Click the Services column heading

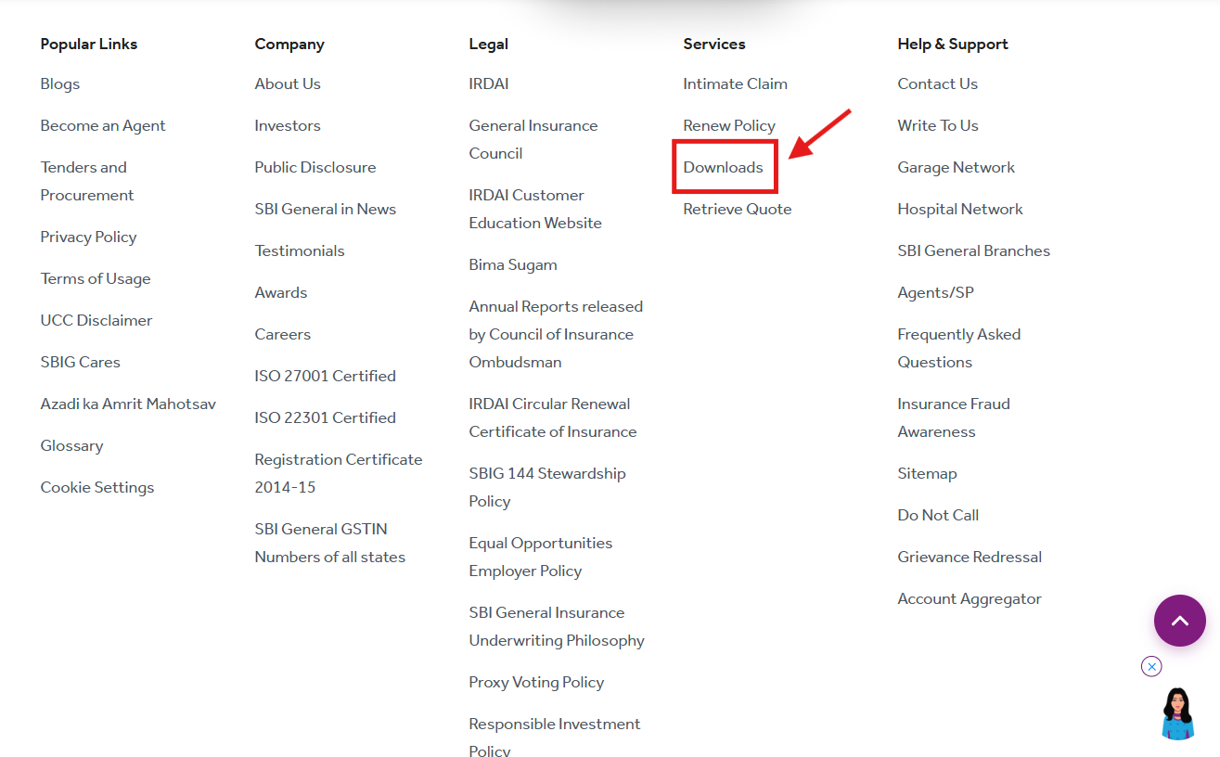click(x=714, y=44)
